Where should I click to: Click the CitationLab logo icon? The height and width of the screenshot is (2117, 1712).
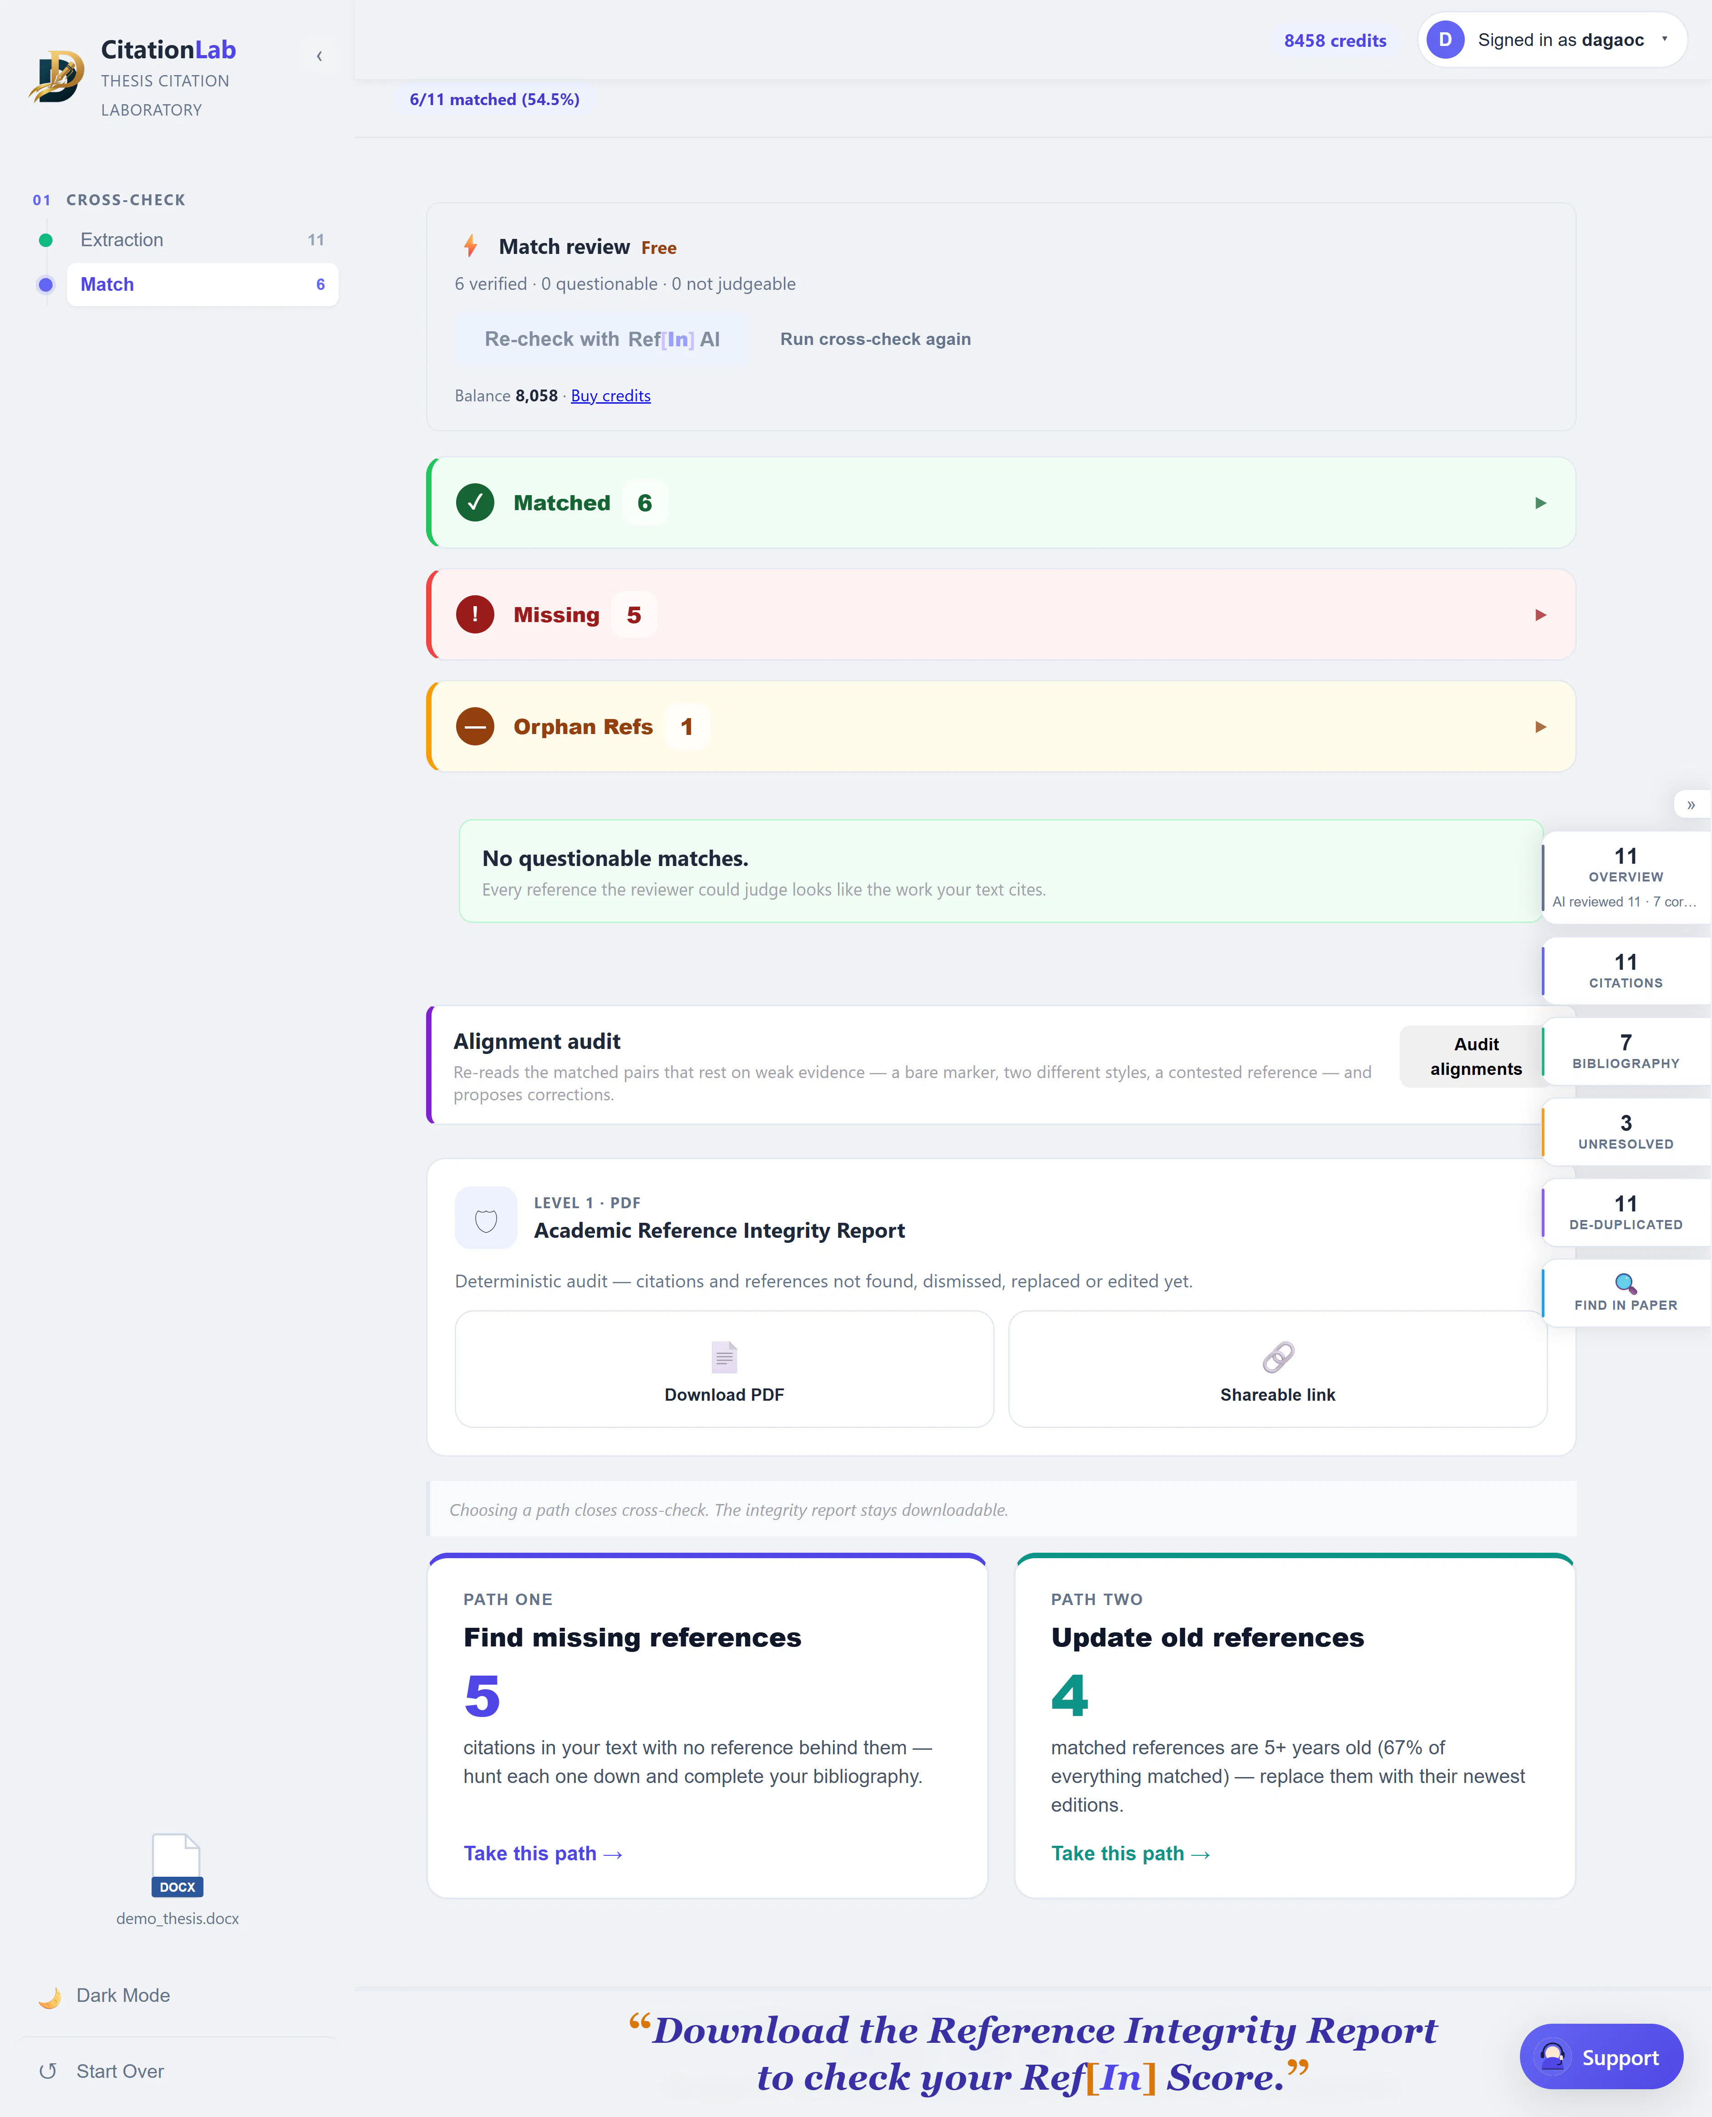56,77
